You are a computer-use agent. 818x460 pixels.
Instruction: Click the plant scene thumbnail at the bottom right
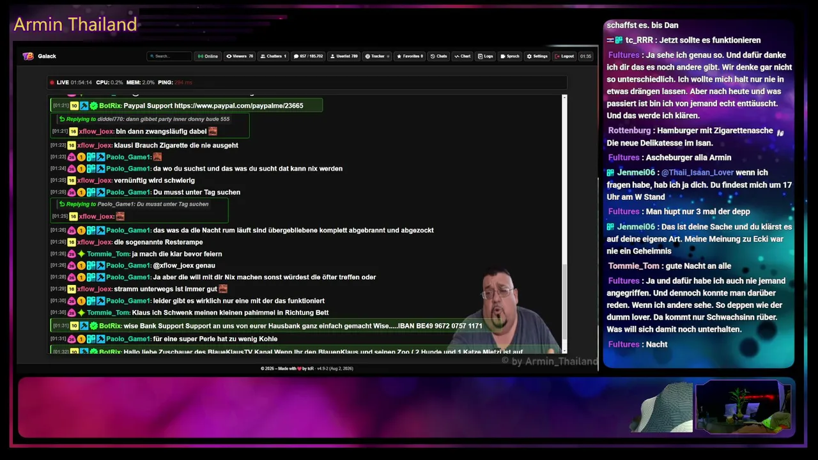pos(743,407)
